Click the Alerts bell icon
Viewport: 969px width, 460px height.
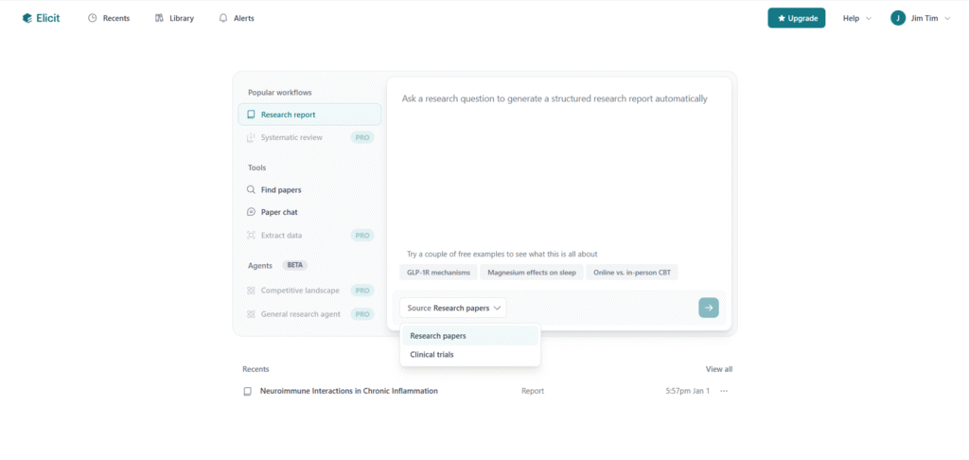(223, 18)
